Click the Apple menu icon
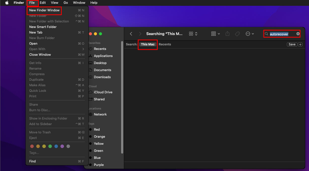This screenshot has width=309, height=171. pyautogui.click(x=7, y=3)
